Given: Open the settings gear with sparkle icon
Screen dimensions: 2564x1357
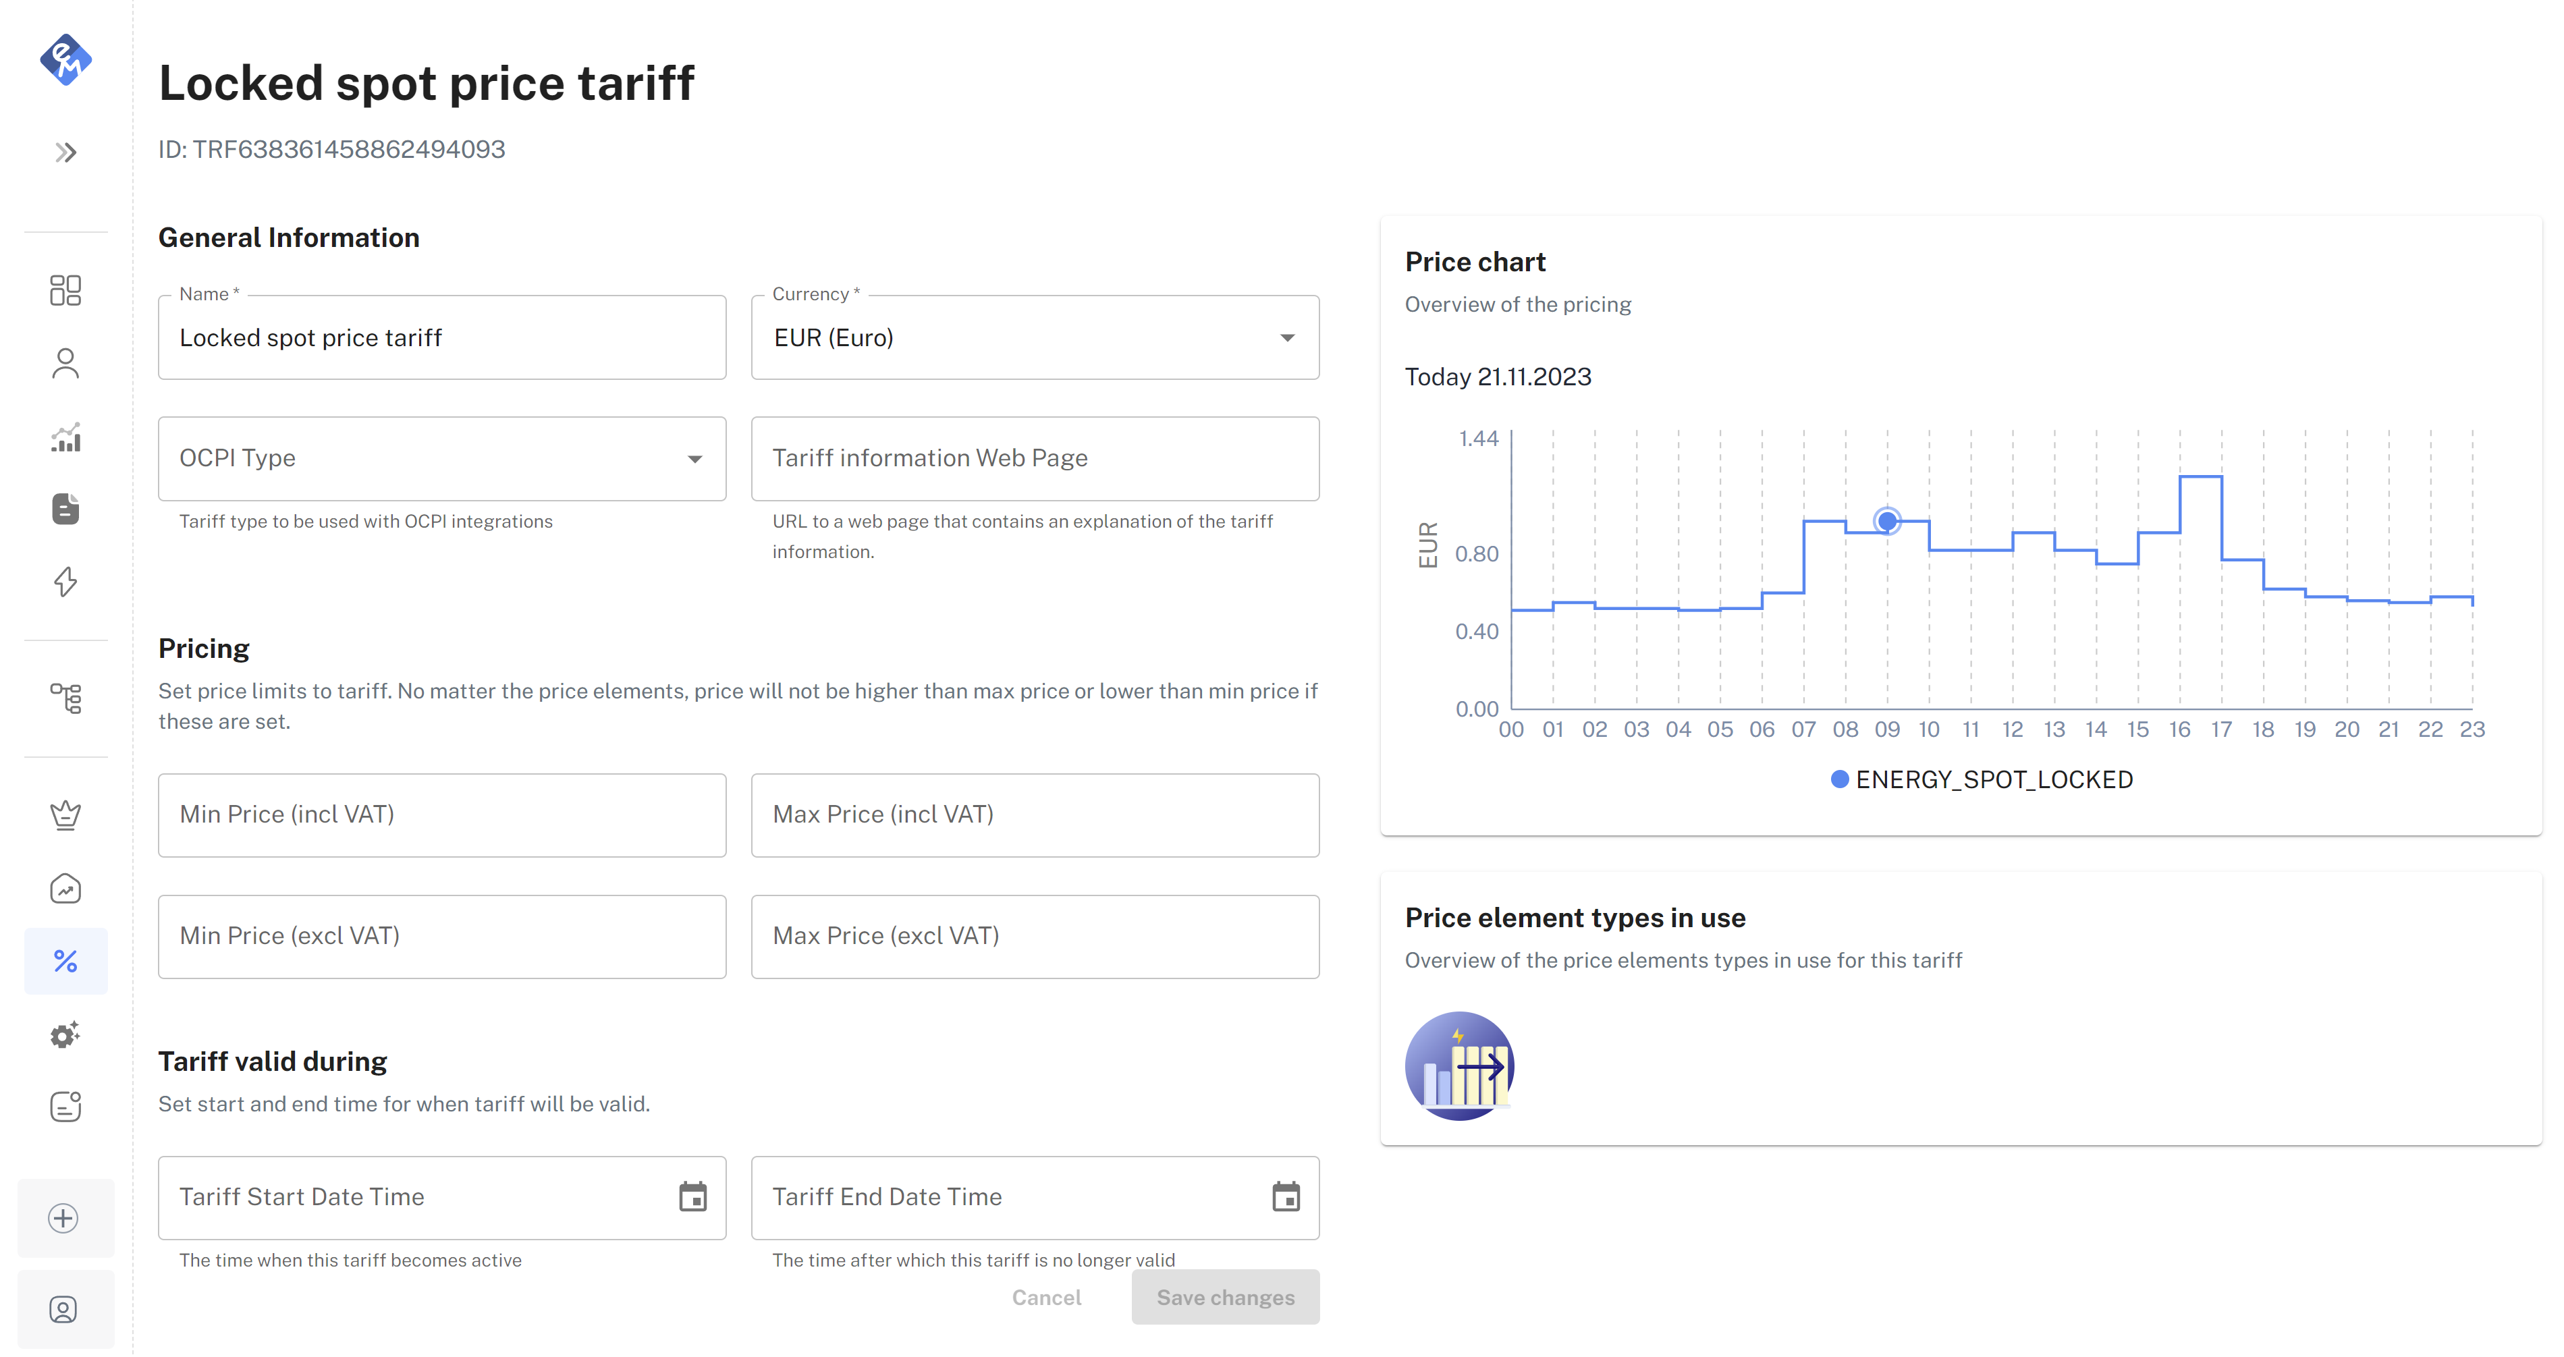Looking at the screenshot, I should point(65,1034).
